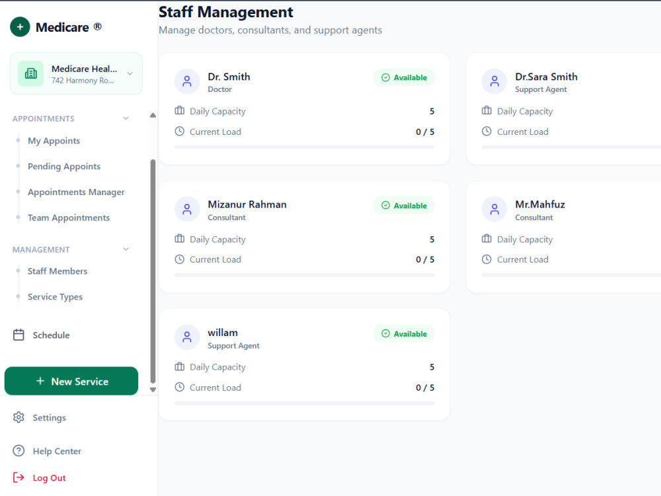
Task: Click Mizanur Rahman's current load progress bar
Action: [x=304, y=275]
